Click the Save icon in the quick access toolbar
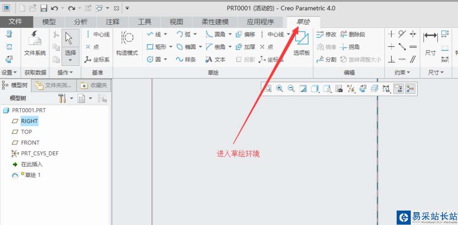 (x=44, y=8)
